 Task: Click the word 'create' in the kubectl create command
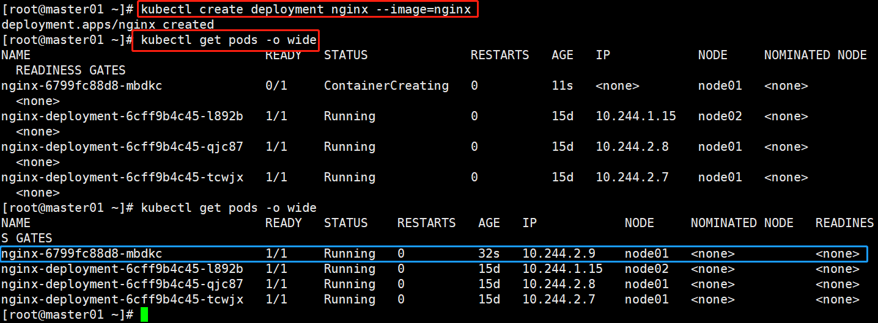click(221, 9)
